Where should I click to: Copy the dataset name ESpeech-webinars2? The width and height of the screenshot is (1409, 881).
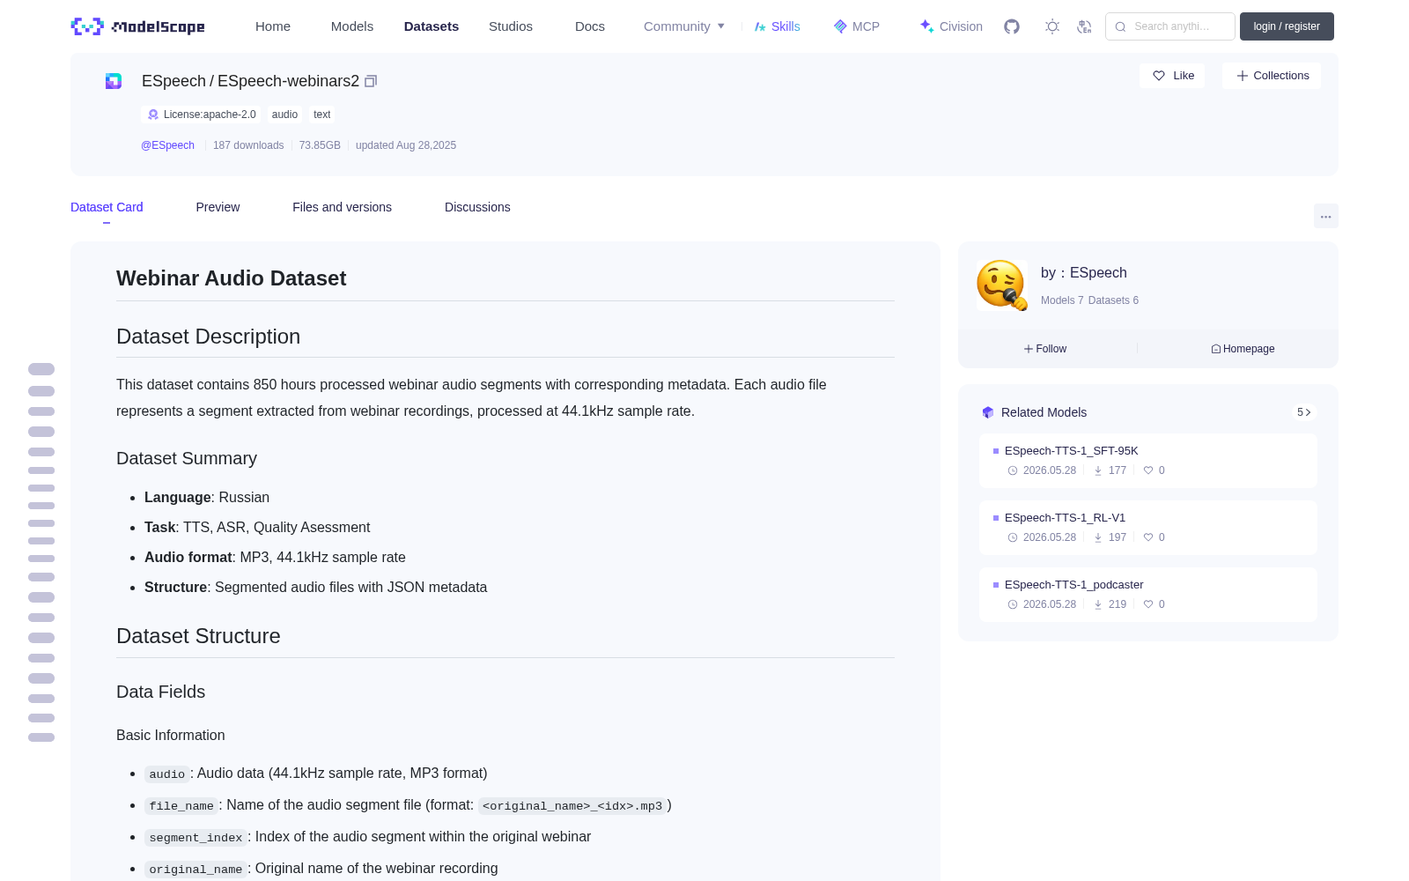pyautogui.click(x=371, y=81)
